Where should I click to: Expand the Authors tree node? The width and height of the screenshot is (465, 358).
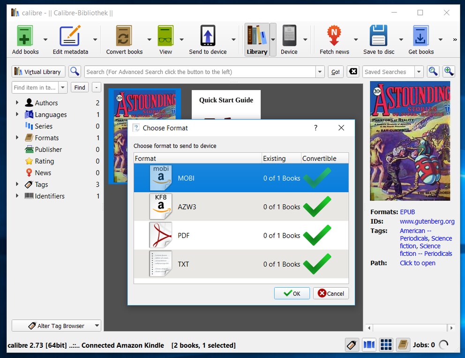click(17, 103)
